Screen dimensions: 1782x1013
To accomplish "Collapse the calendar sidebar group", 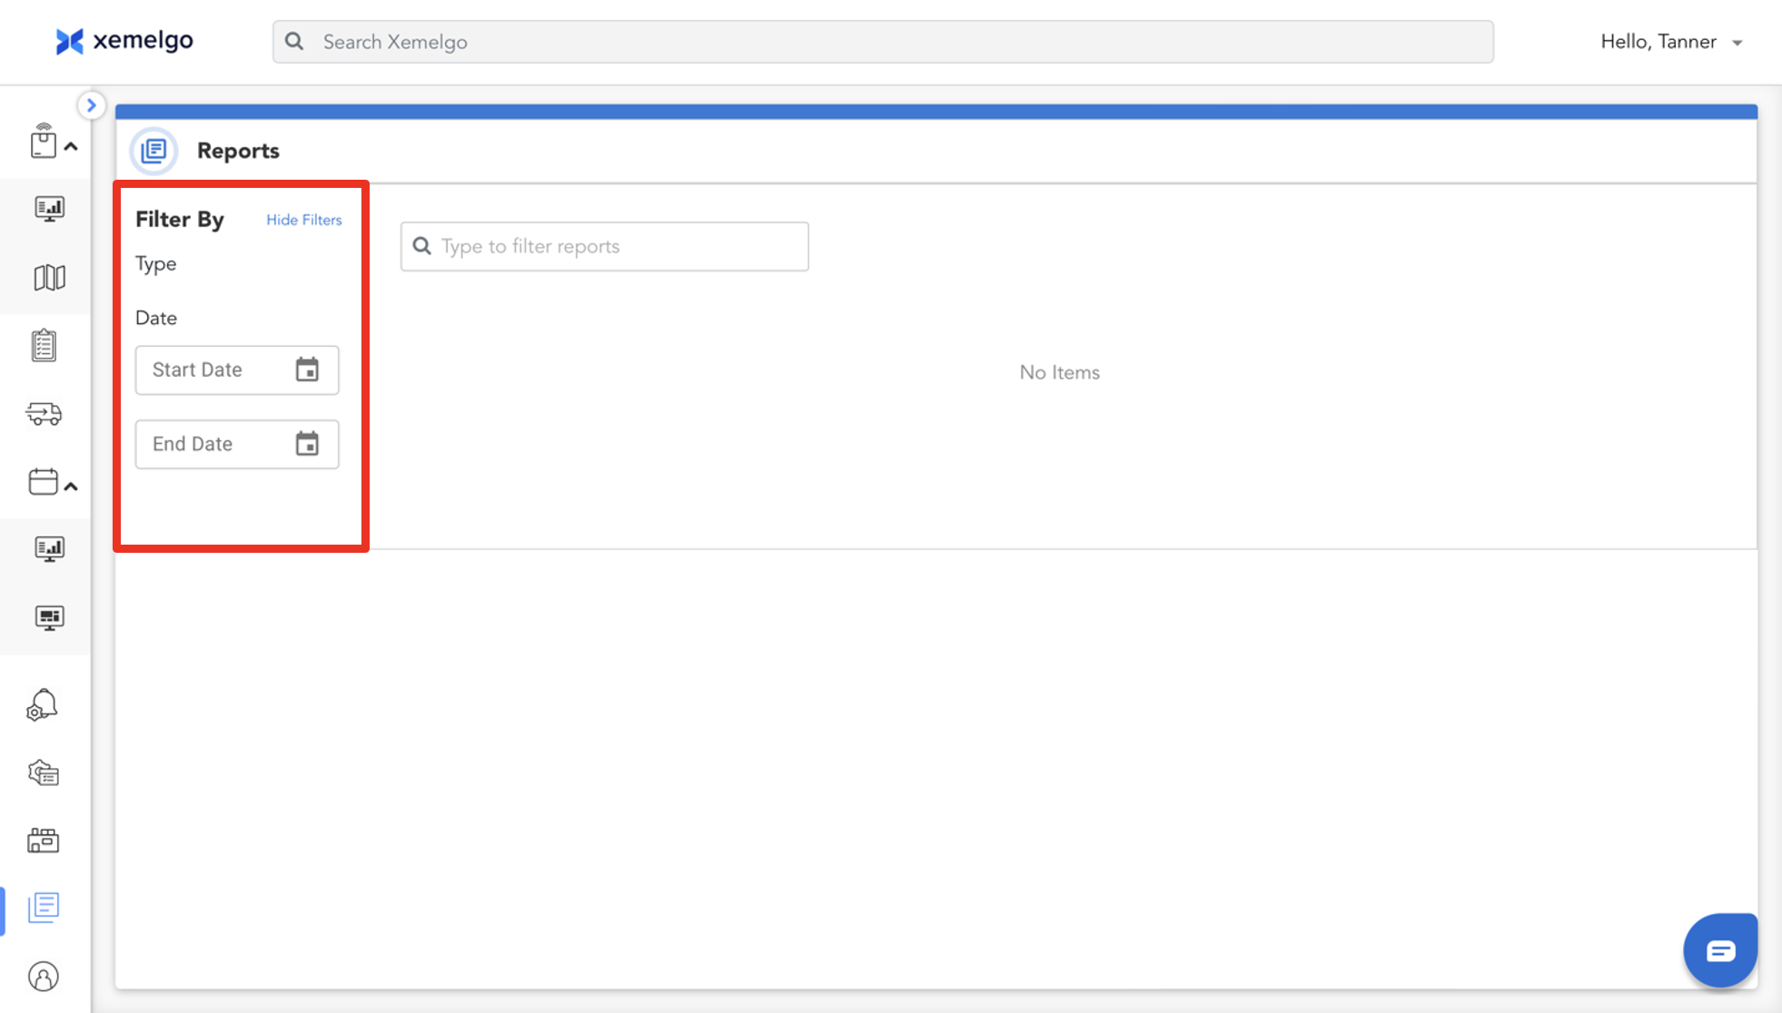I will pyautogui.click(x=71, y=487).
